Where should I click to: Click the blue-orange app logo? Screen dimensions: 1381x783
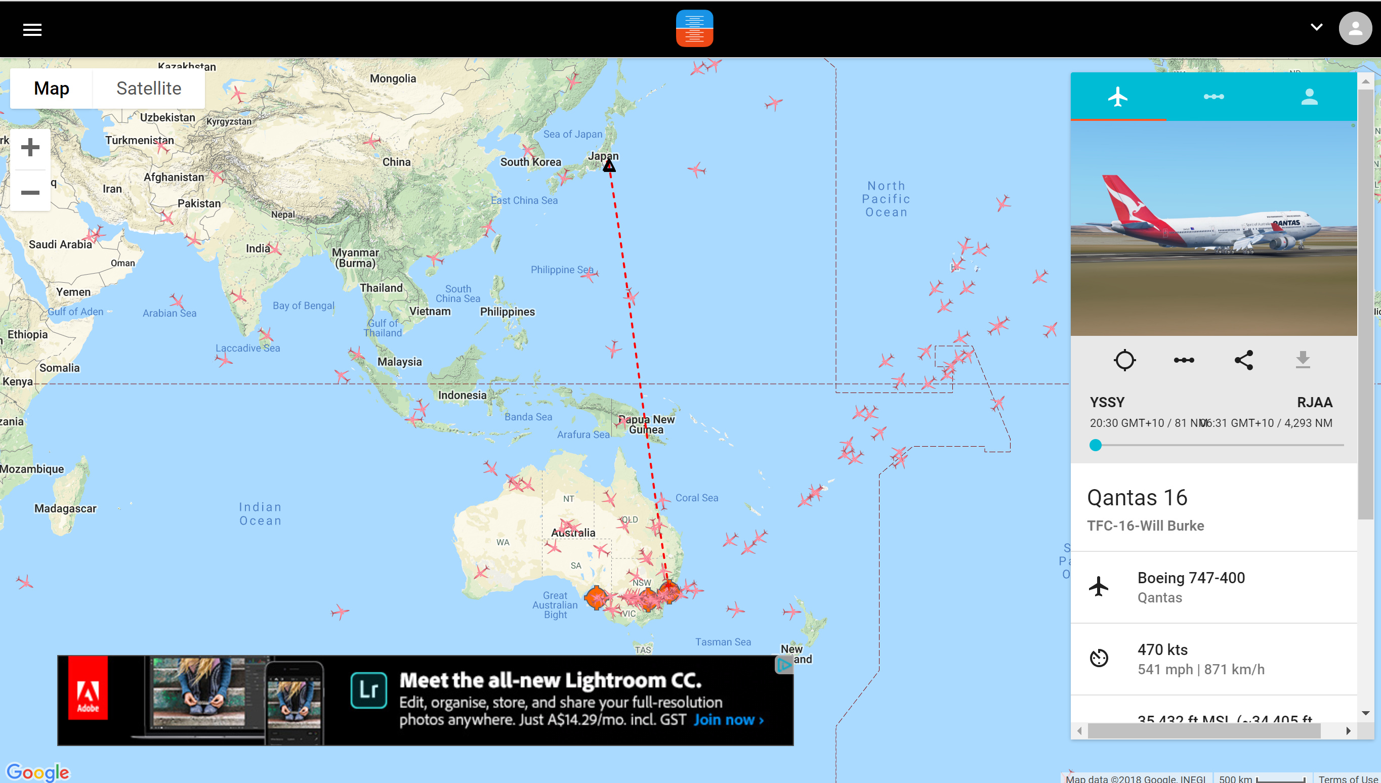694,28
